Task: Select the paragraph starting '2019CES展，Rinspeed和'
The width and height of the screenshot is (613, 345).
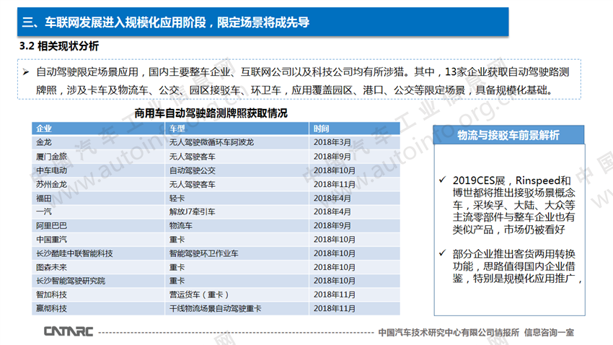Action: coord(513,205)
